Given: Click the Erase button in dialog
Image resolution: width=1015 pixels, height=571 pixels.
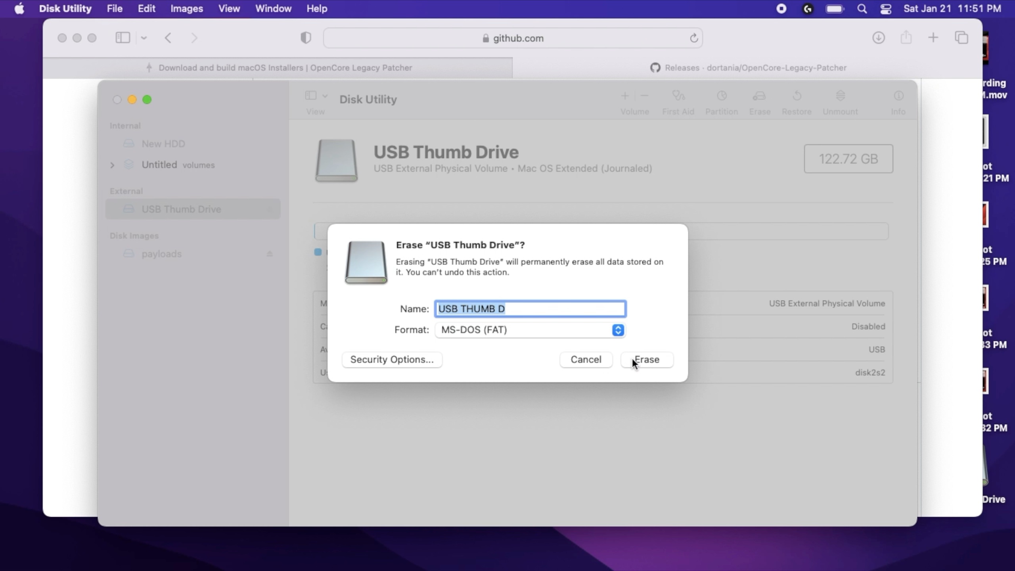Looking at the screenshot, I should pos(647,359).
